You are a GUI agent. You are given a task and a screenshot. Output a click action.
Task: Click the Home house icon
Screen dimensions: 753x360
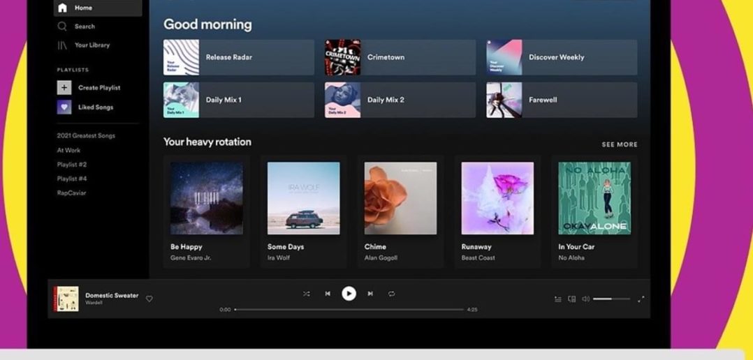[x=62, y=8]
